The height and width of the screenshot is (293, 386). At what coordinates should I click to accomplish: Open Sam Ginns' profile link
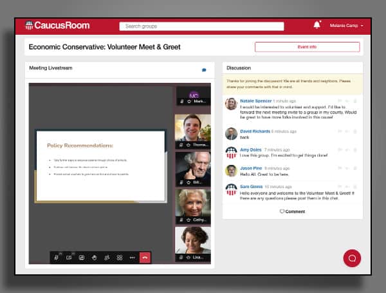coord(251,187)
